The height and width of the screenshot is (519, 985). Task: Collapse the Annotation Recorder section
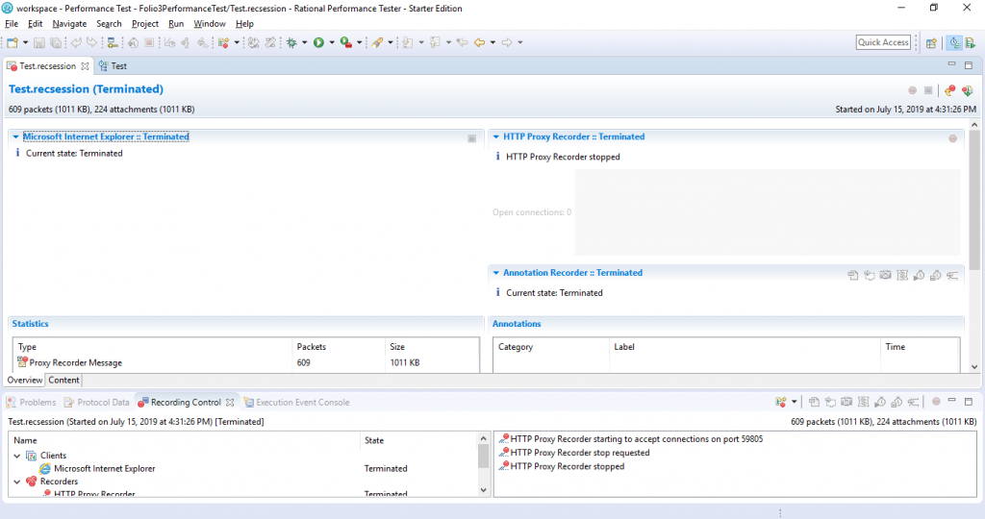[495, 273]
